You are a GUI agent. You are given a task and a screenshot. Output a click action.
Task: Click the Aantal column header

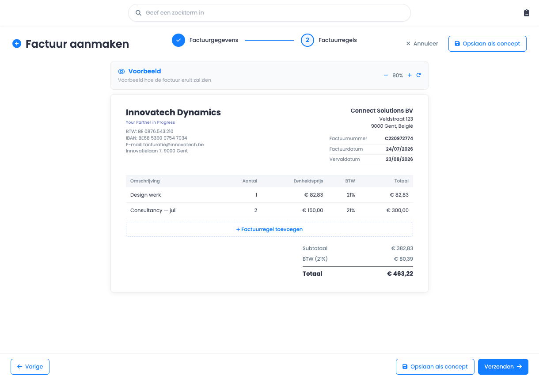[250, 181]
